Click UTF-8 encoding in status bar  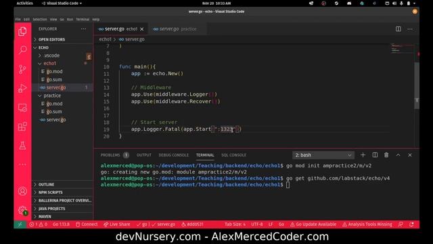tap(257, 224)
